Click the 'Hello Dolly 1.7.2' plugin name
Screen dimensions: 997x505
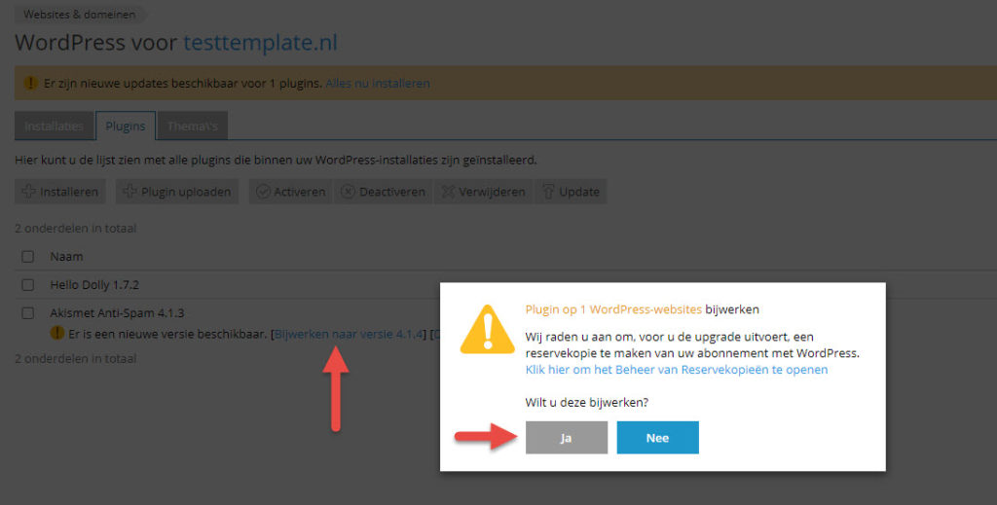click(94, 284)
